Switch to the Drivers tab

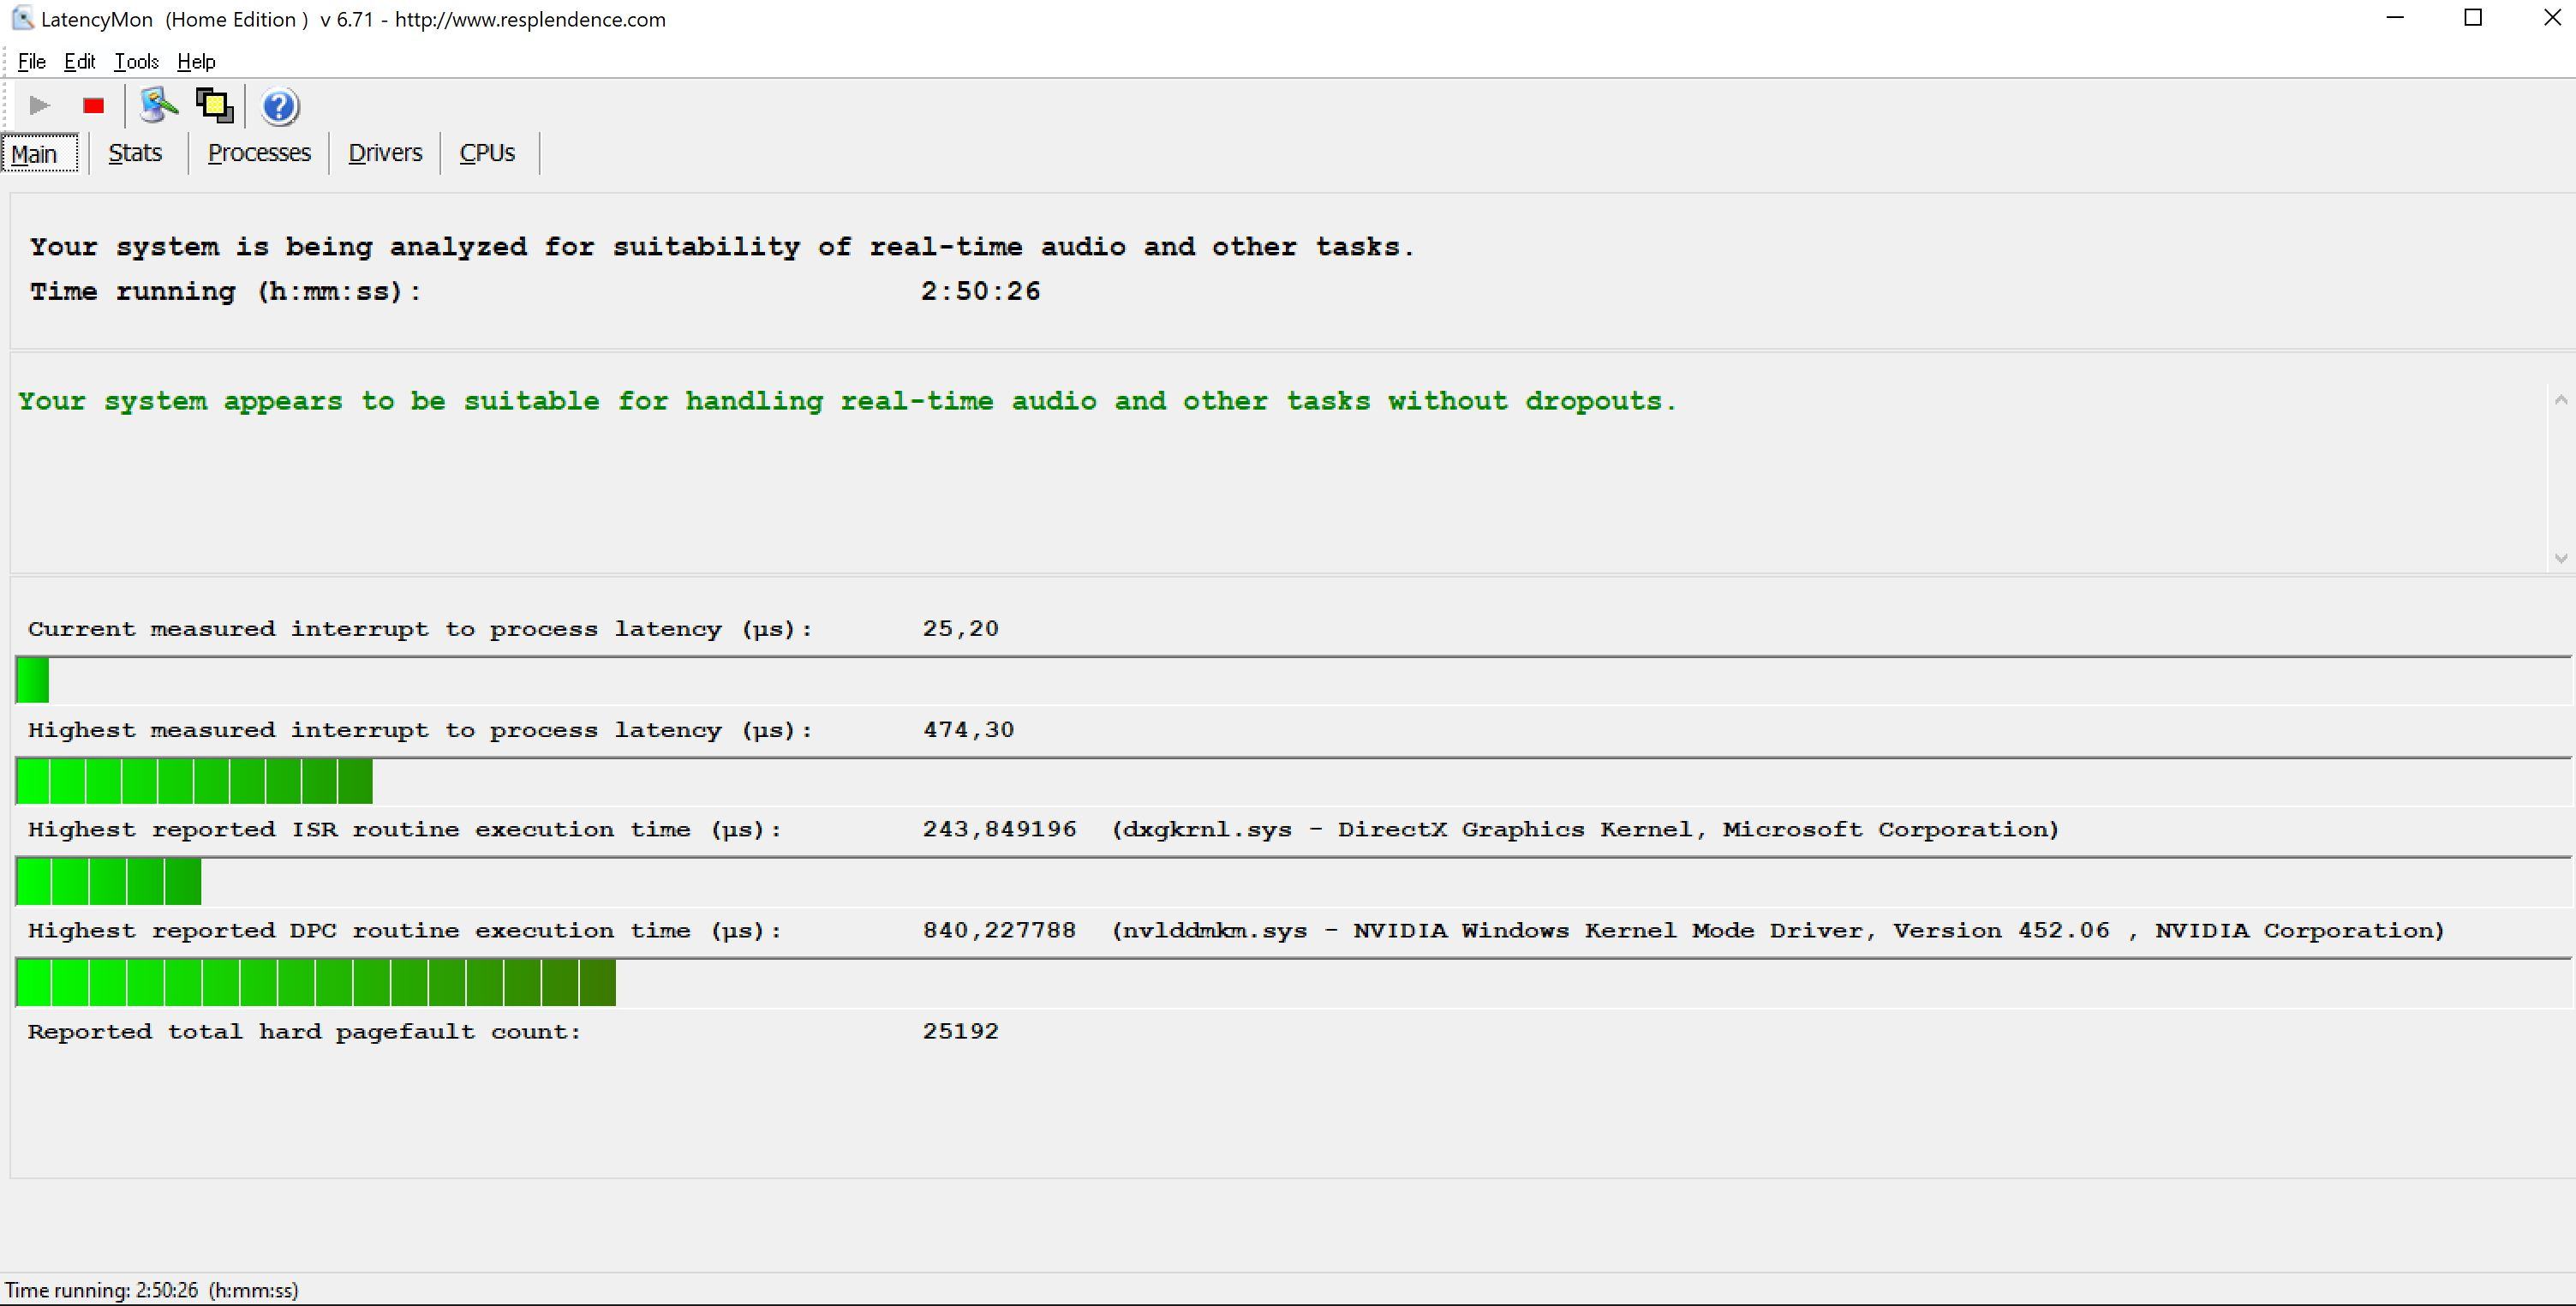pyautogui.click(x=385, y=153)
